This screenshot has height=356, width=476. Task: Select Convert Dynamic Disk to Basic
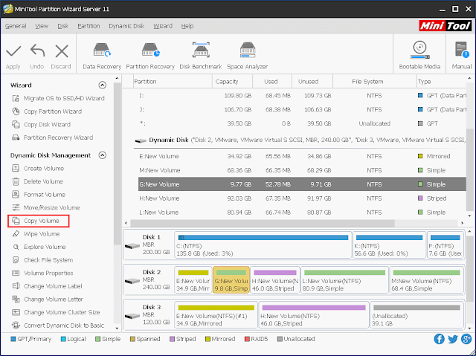[58, 326]
